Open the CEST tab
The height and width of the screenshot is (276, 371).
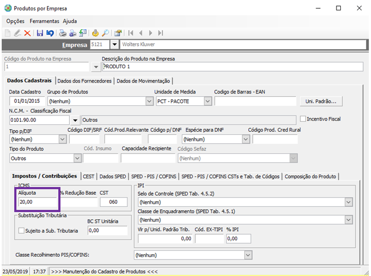point(88,176)
